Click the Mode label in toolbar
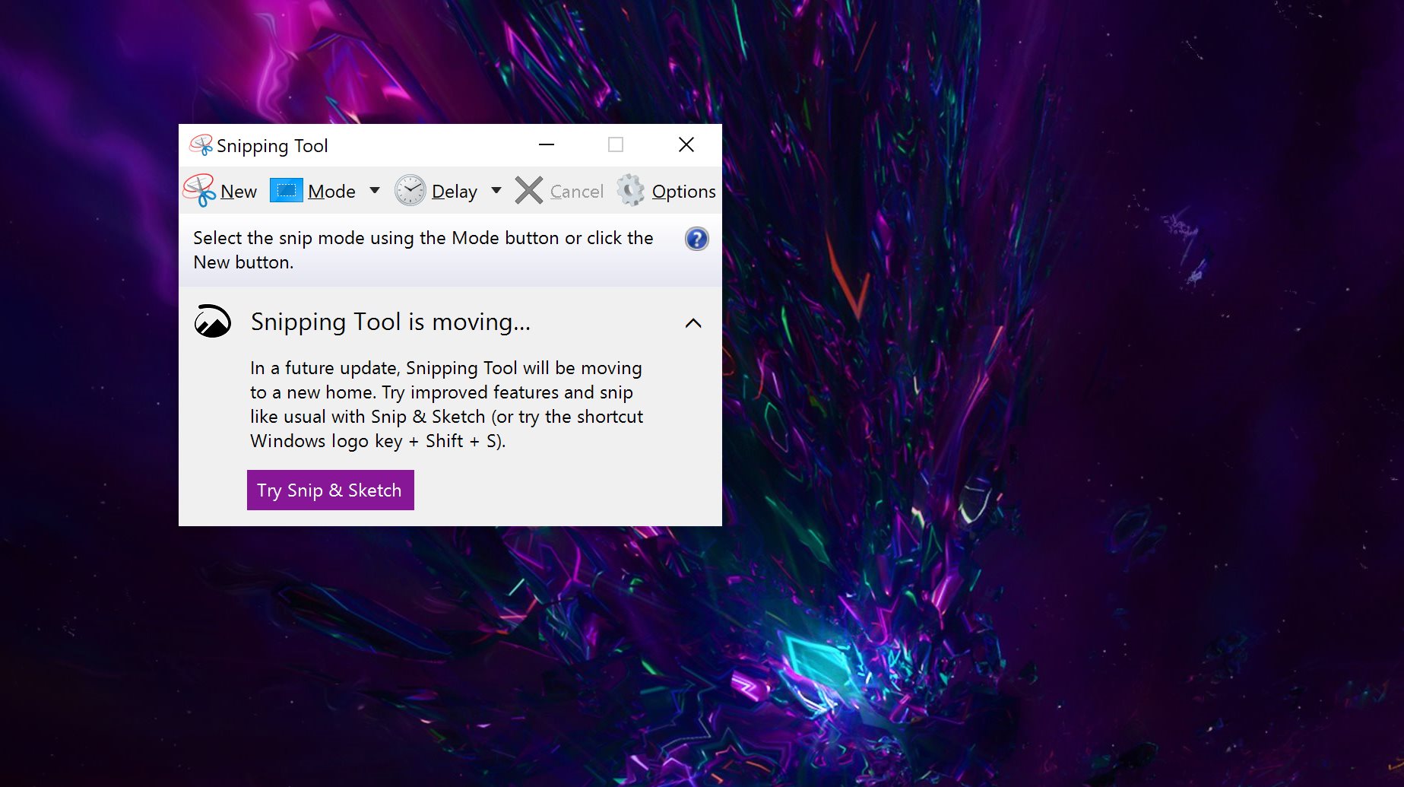Viewport: 1404px width, 787px height. click(x=331, y=192)
